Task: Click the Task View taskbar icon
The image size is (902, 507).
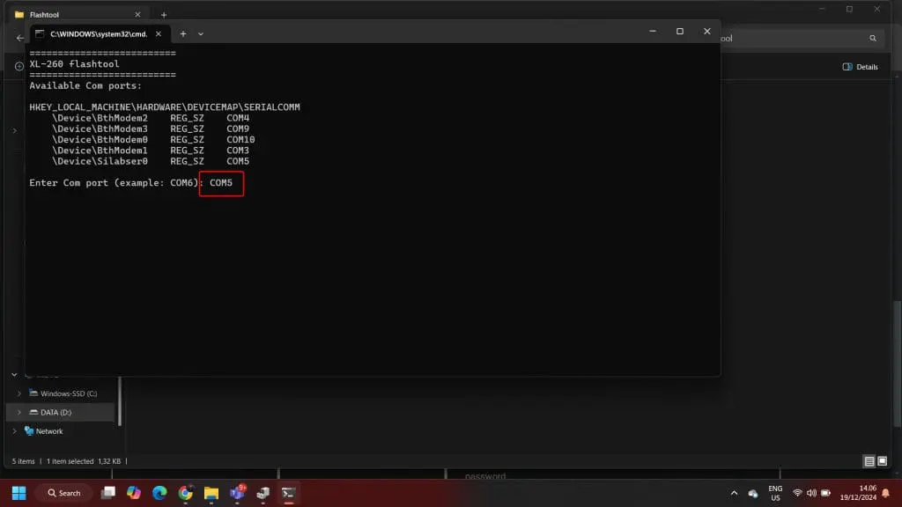Action: [108, 493]
